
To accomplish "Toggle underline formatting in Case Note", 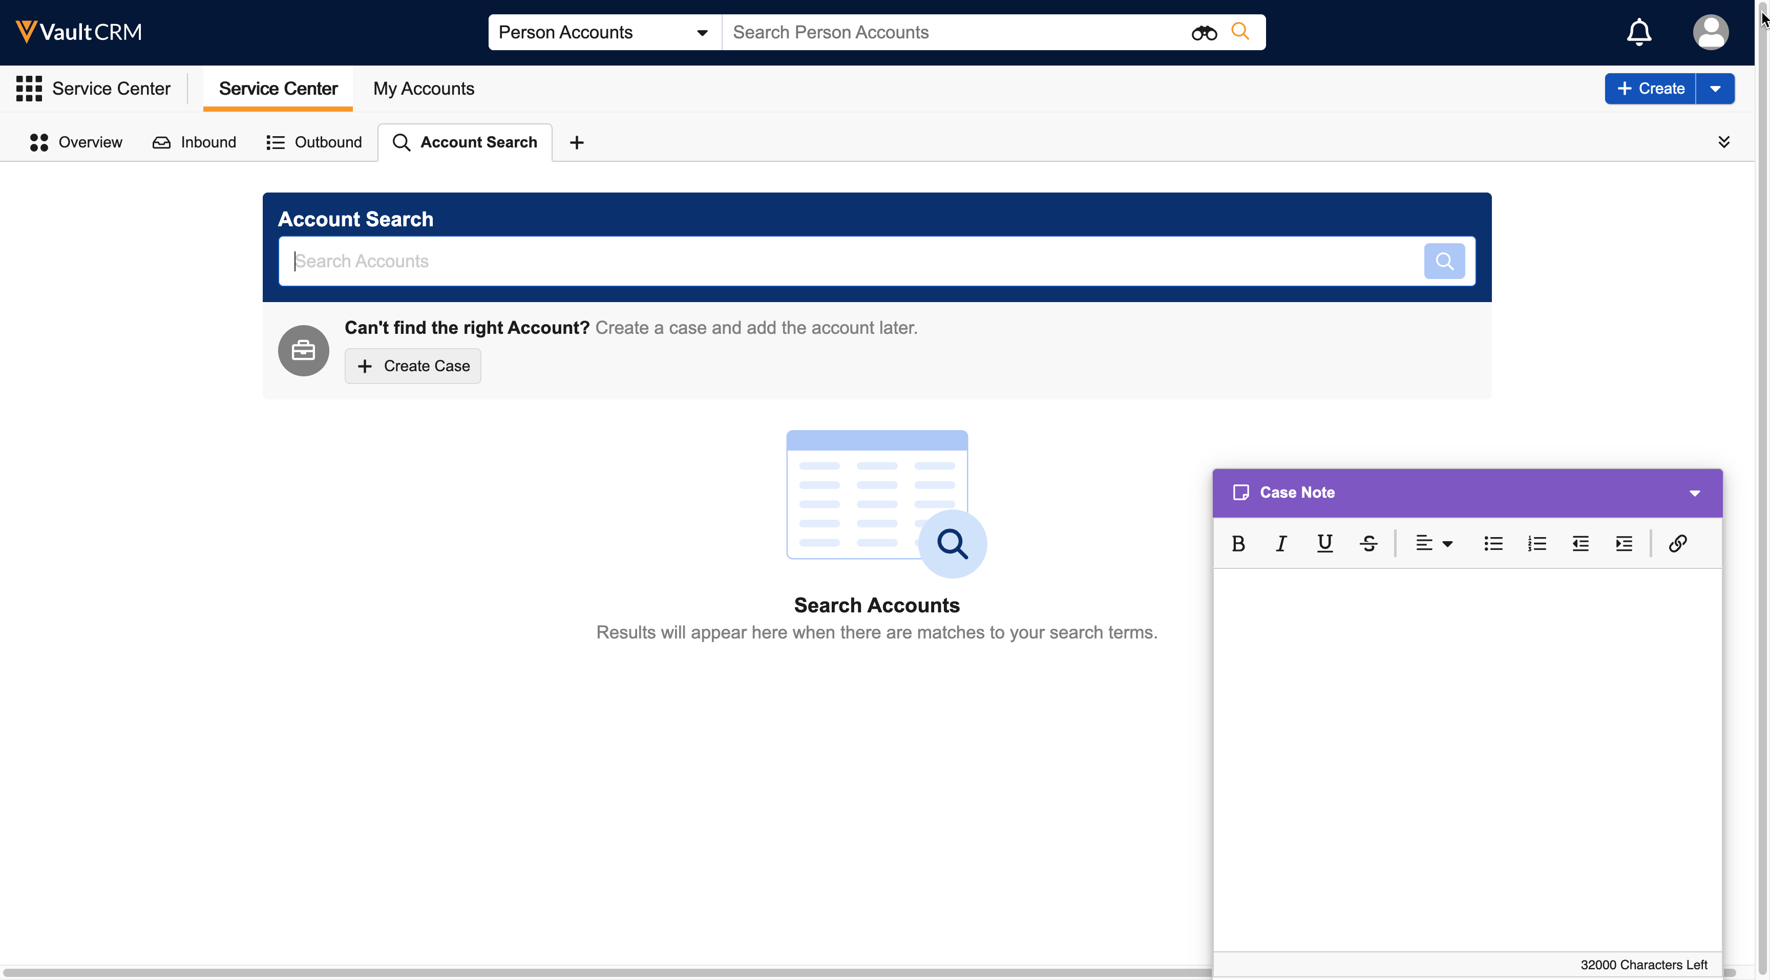I will [1324, 543].
